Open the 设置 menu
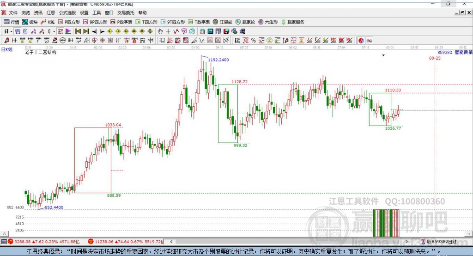This screenshot has width=473, height=256. pos(84,12)
